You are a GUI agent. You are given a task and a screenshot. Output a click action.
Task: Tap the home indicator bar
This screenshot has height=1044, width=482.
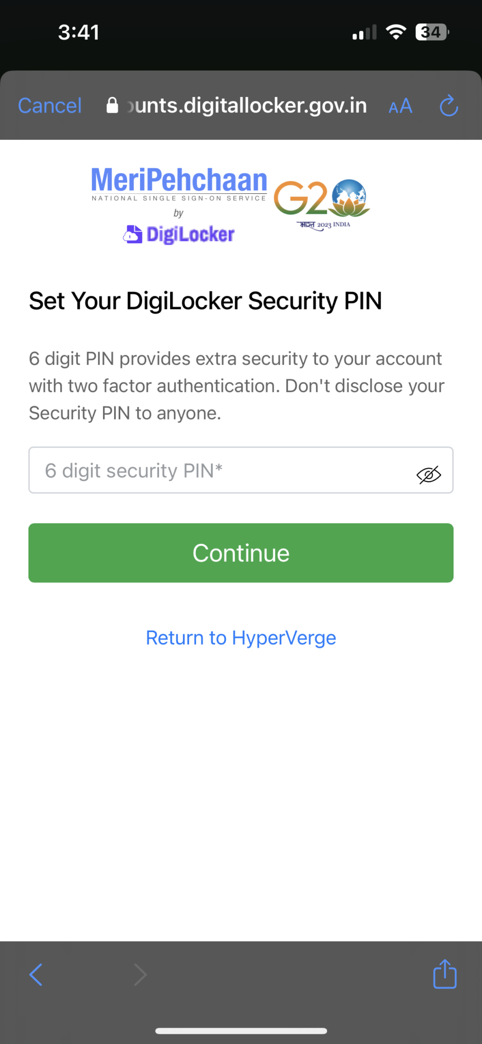pos(241,1031)
